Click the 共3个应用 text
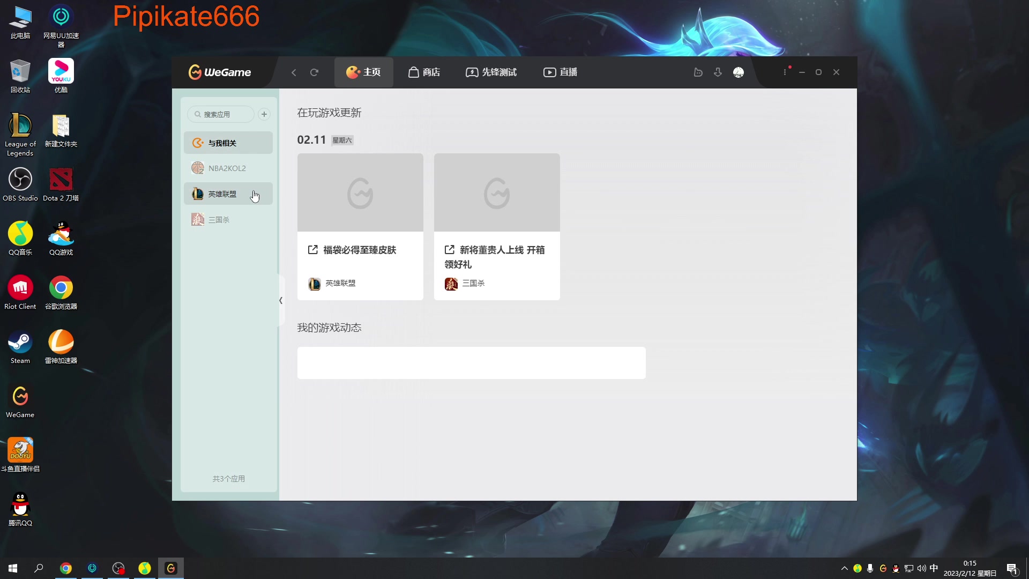The height and width of the screenshot is (579, 1029). click(229, 479)
